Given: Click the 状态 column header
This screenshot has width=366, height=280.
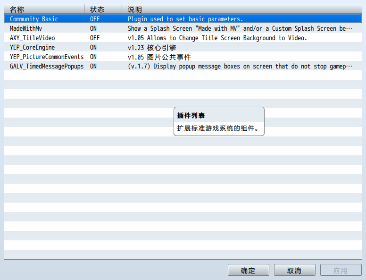Looking at the screenshot, I should point(103,9).
